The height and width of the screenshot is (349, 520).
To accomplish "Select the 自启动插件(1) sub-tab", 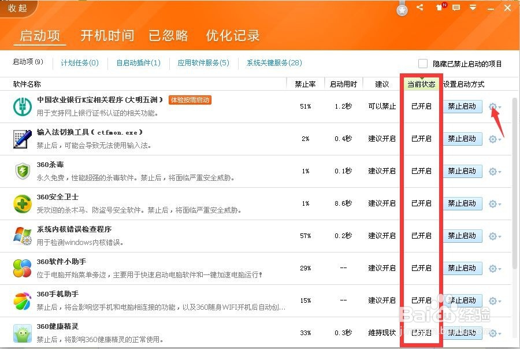I will (x=138, y=63).
